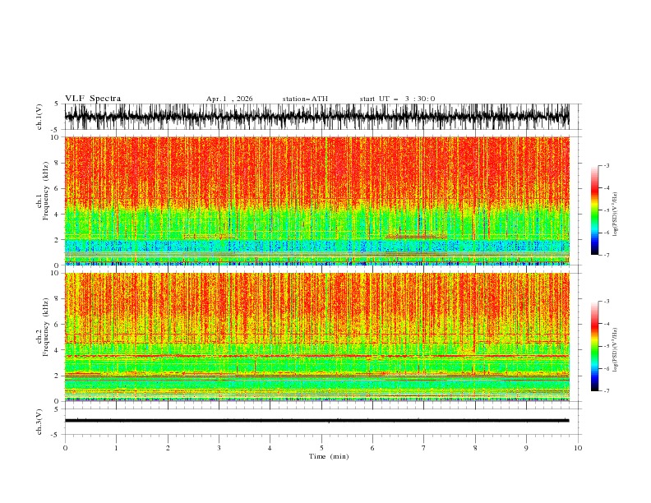Image resolution: width=651 pixels, height=503 pixels.
Task: Click the 'ch.1(V)' waveform axis label
Action: (x=39, y=117)
